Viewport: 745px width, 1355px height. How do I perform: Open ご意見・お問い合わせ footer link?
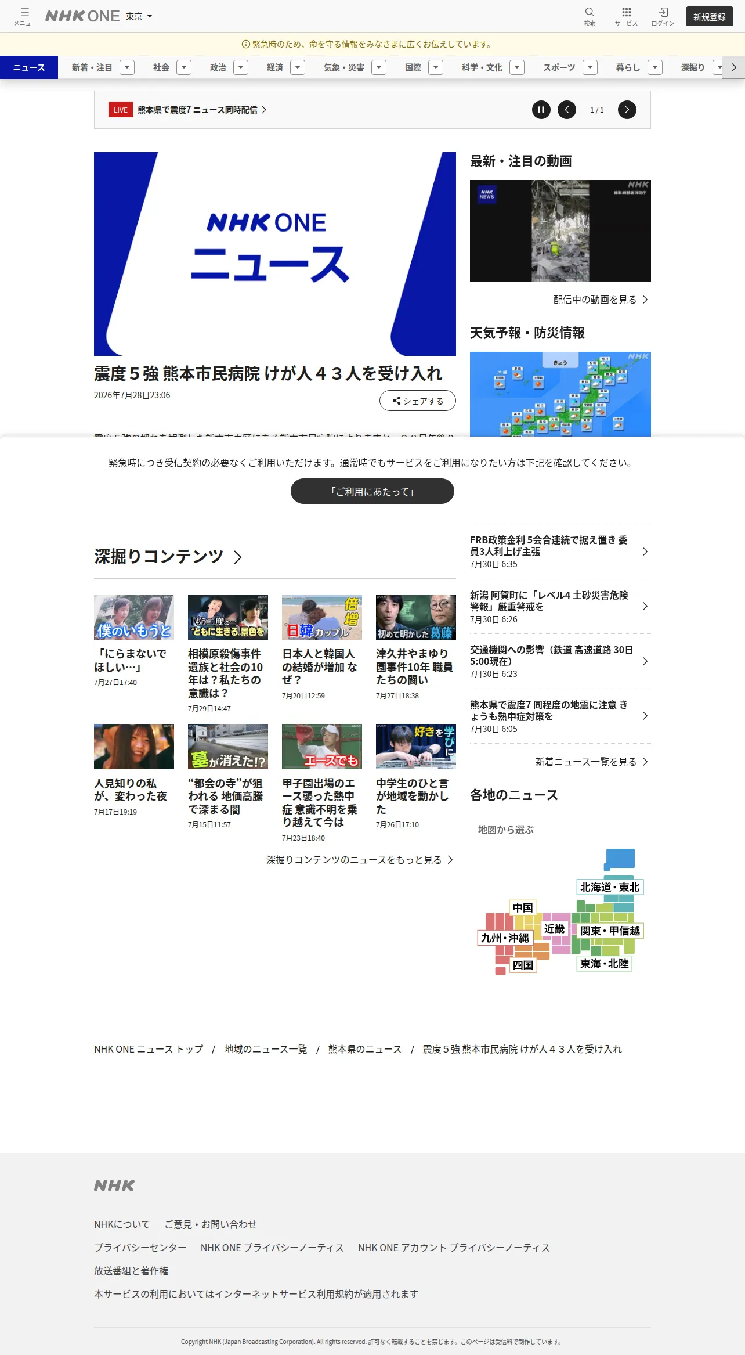211,1224
